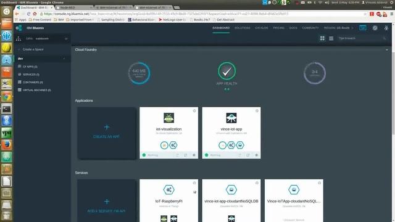The width and height of the screenshot is (395, 222).
Task: Click bound iot-visualization icon under IoT-RaspberryPi
Action: 164,218
